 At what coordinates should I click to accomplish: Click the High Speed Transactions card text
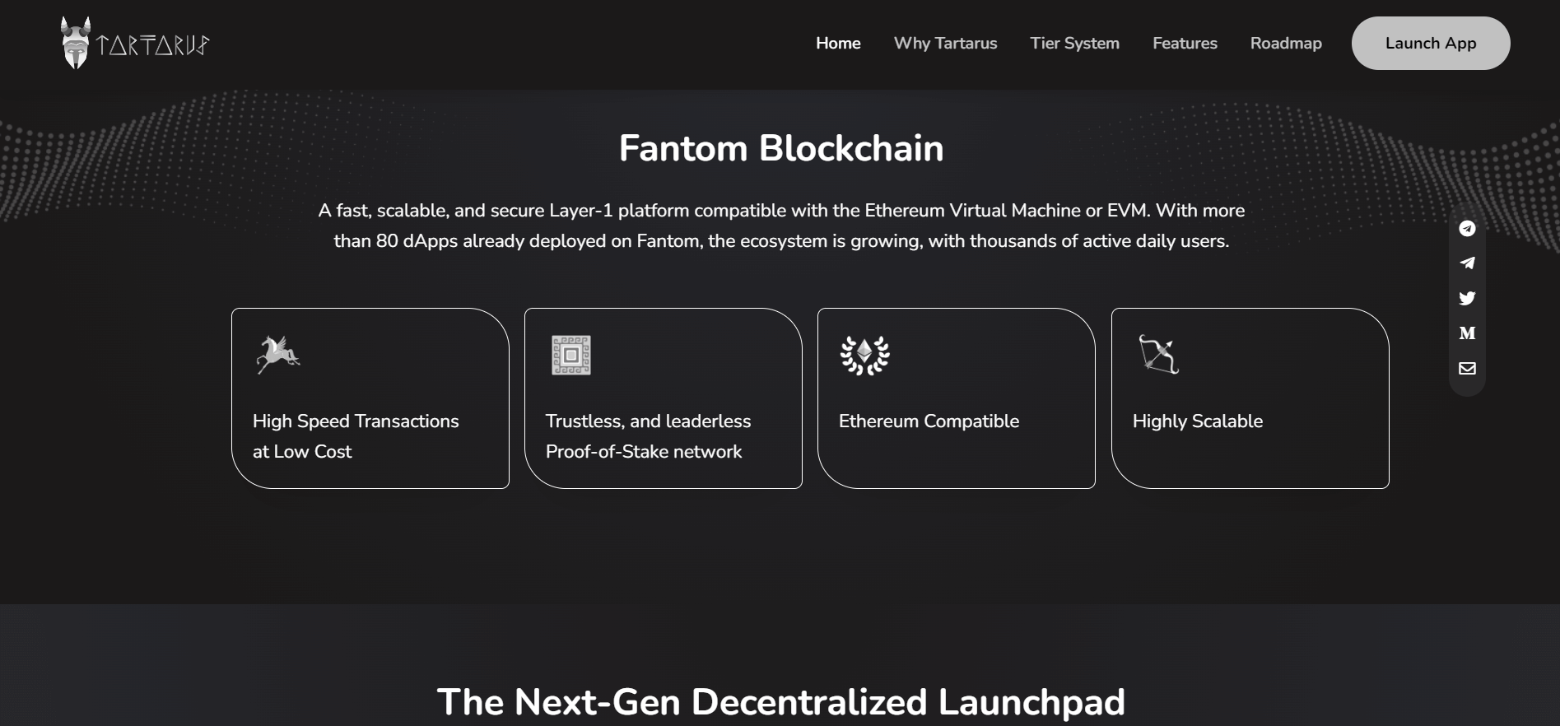356,436
